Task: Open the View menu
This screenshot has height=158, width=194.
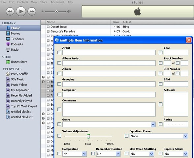Action: tap(34, 2)
